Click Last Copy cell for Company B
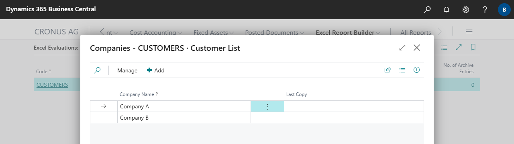 pos(354,118)
